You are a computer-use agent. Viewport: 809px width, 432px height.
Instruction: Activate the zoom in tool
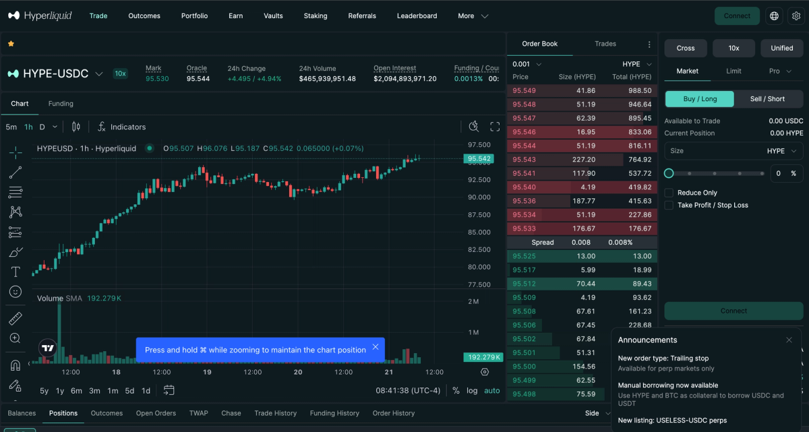click(16, 338)
